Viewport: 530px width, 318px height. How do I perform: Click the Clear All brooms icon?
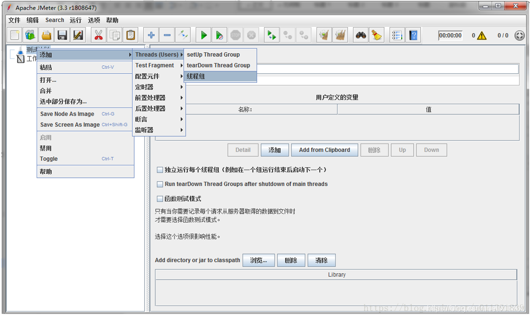tap(340, 35)
